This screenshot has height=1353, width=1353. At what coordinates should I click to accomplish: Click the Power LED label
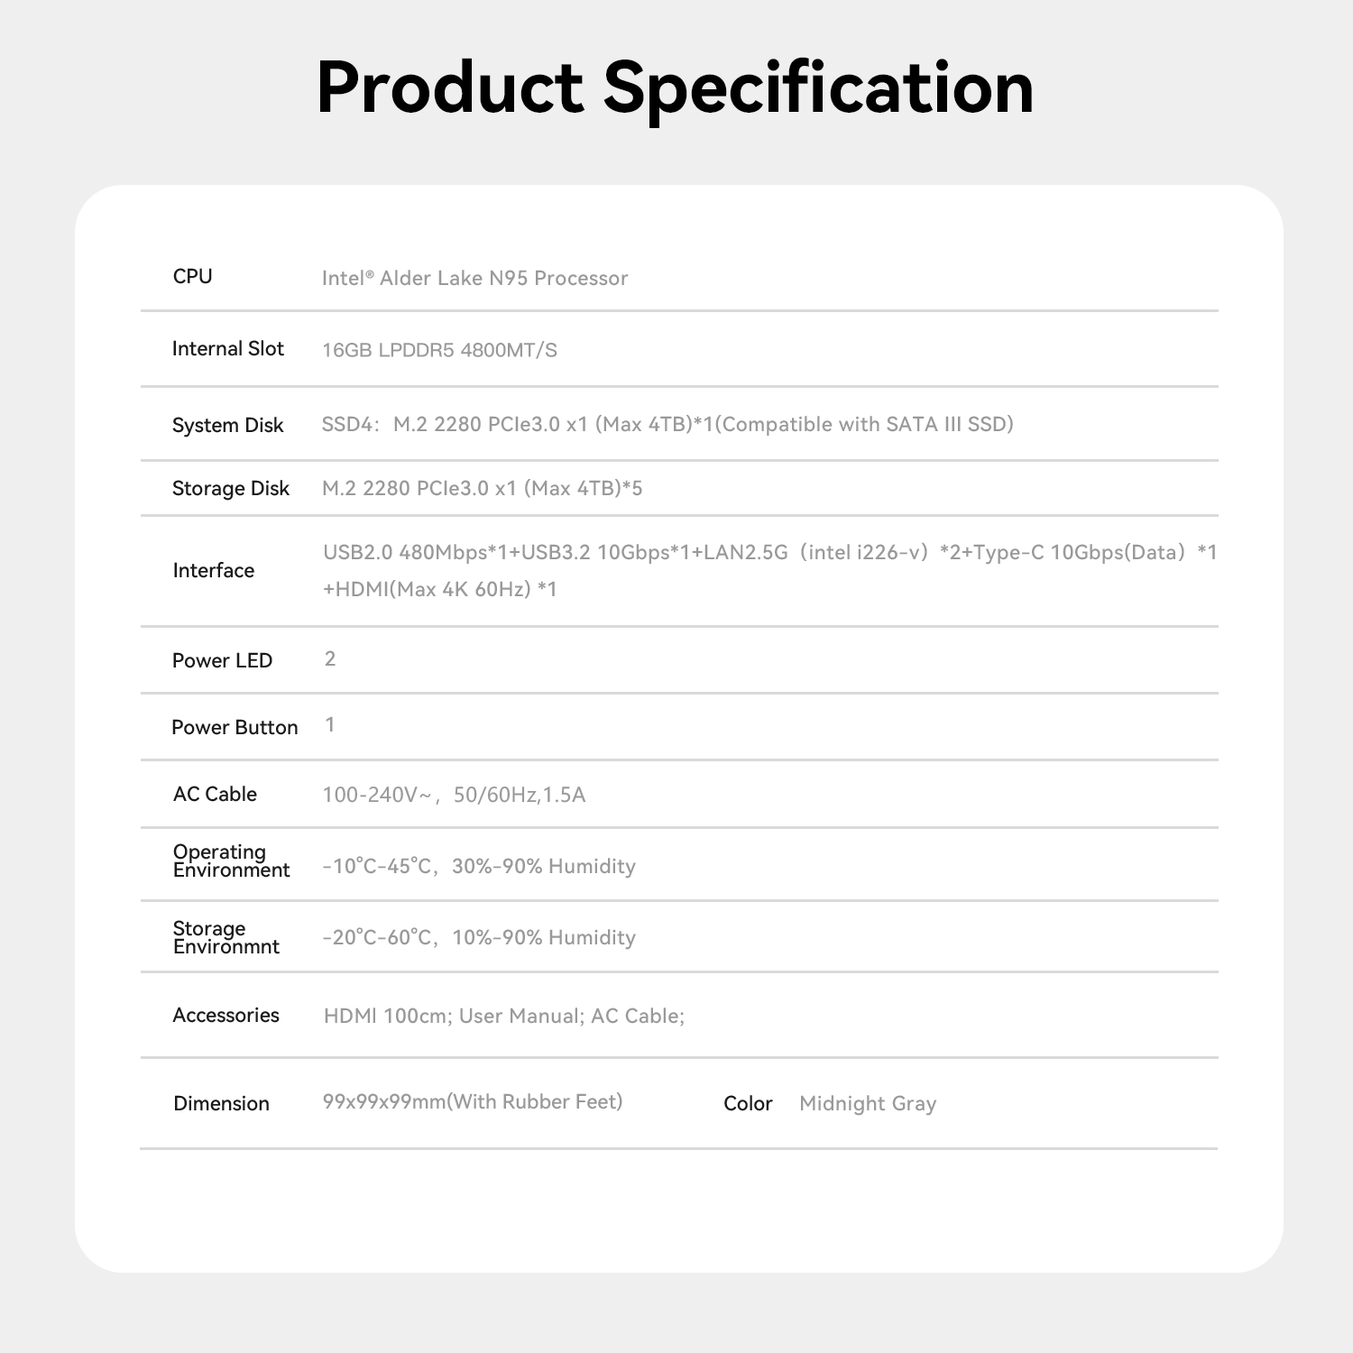pyautogui.click(x=222, y=660)
